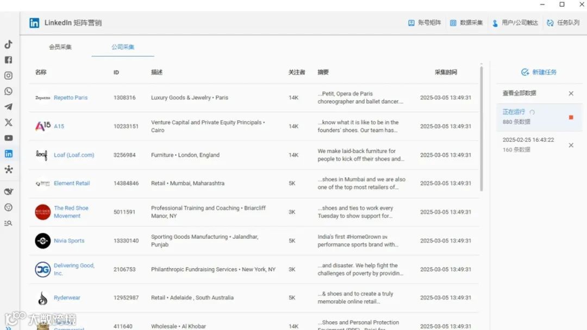
Task: Open the TikTok module in sidebar
Action: pyautogui.click(x=8, y=44)
